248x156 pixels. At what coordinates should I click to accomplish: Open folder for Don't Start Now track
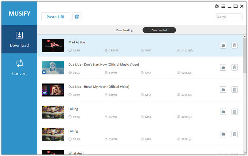tap(223, 67)
